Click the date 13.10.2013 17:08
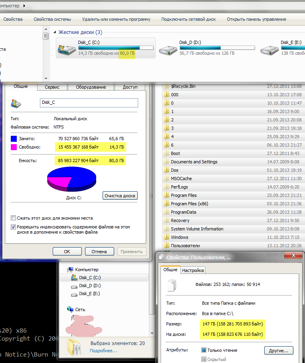The image size is (305, 363). click(284, 95)
